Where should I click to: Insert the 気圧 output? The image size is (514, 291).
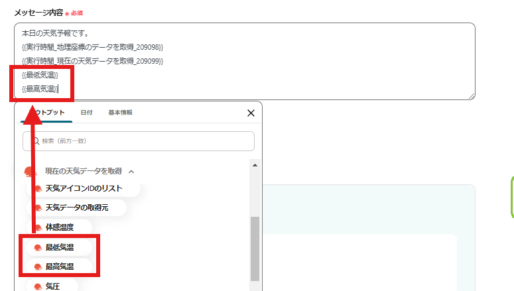pos(52,286)
